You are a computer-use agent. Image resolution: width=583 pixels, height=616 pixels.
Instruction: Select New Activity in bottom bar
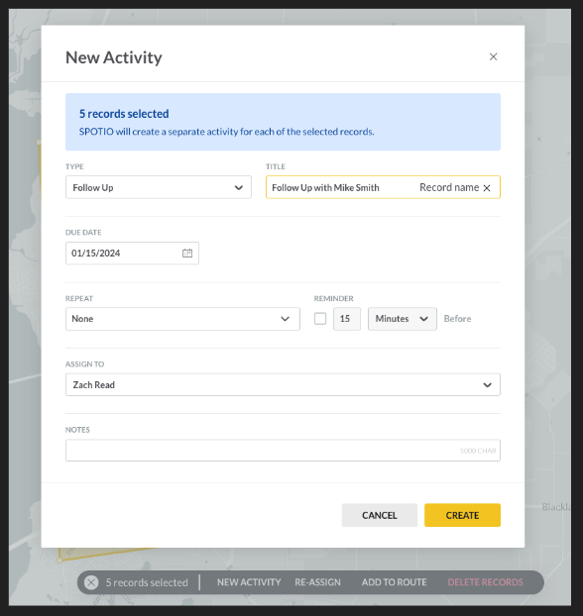click(249, 582)
